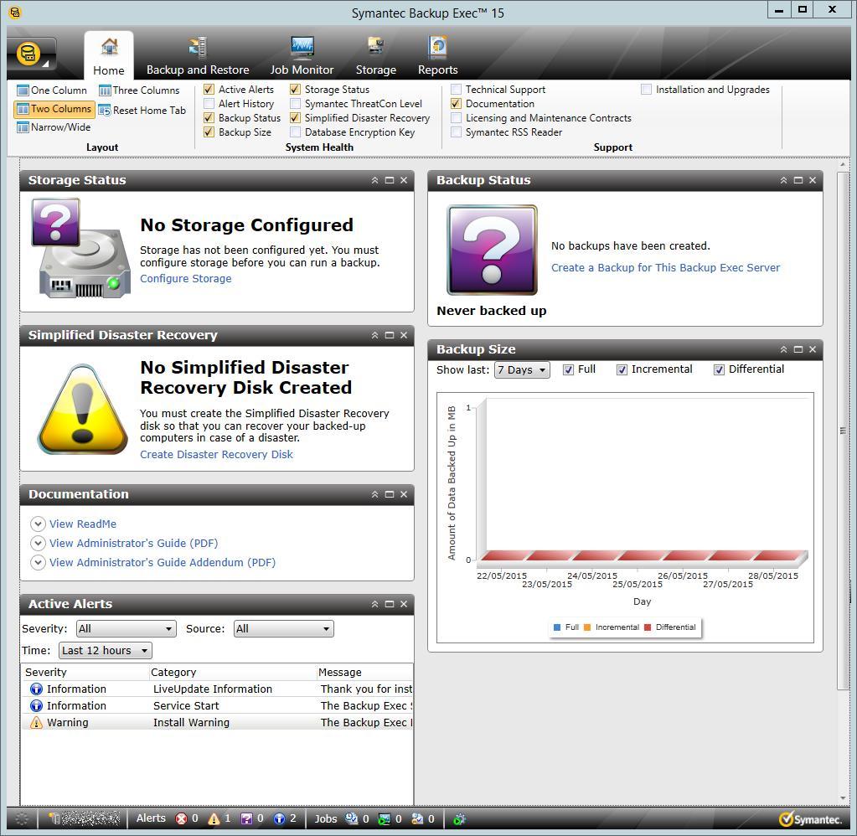Close the Simplified Disaster Recovery panel
Viewport: 857px width, 836px height.
tap(404, 335)
